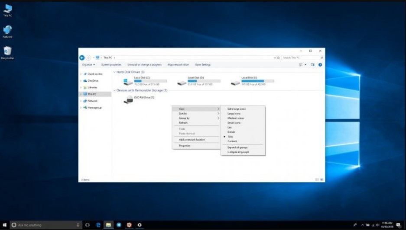
Task: Open the Settings gear taskbar icon
Action: 139,225
